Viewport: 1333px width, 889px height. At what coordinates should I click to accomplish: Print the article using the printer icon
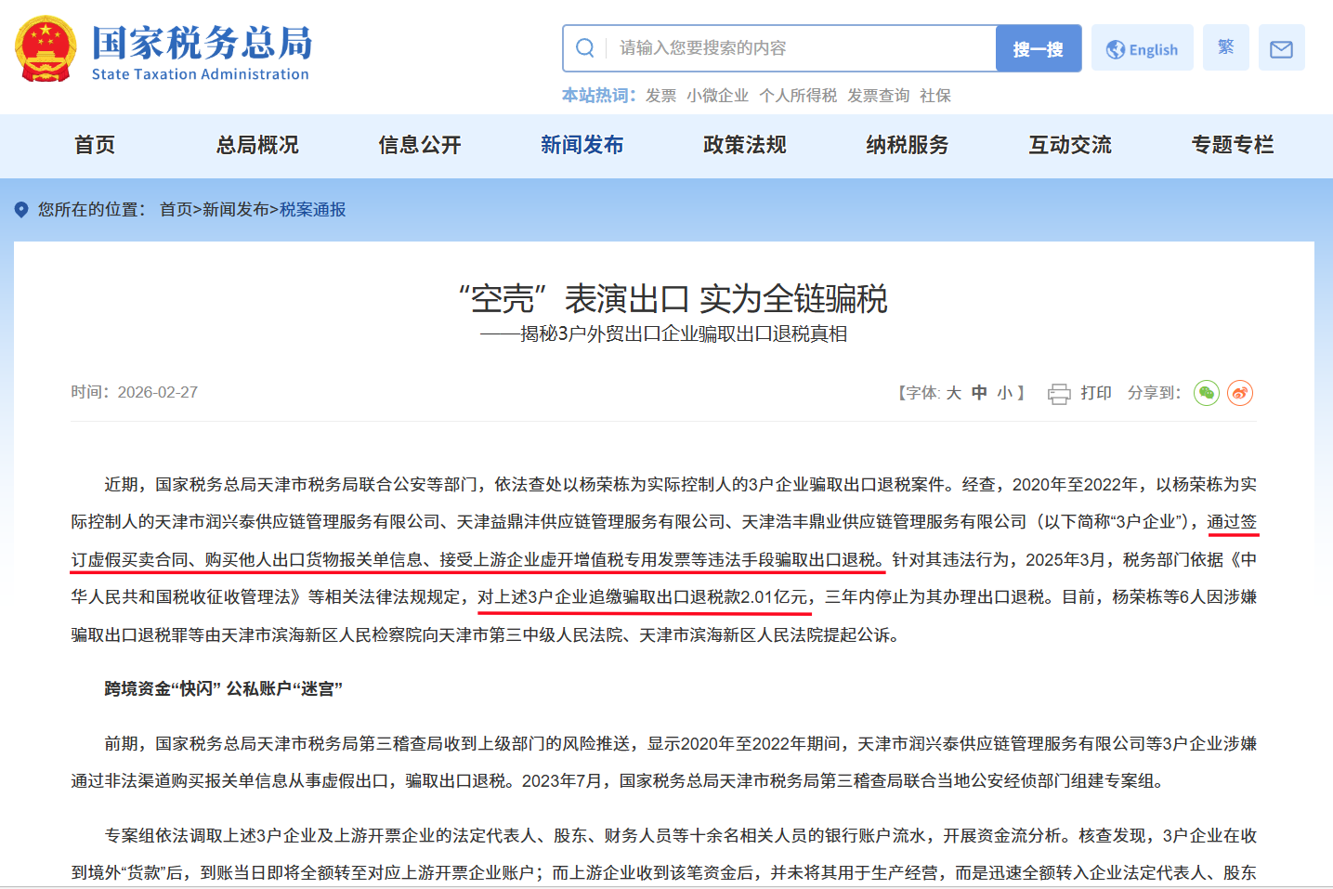pos(1059,393)
